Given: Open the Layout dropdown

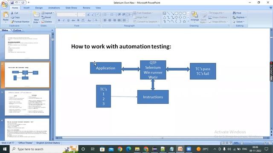Looking at the screenshot, I should [x=48, y=13].
